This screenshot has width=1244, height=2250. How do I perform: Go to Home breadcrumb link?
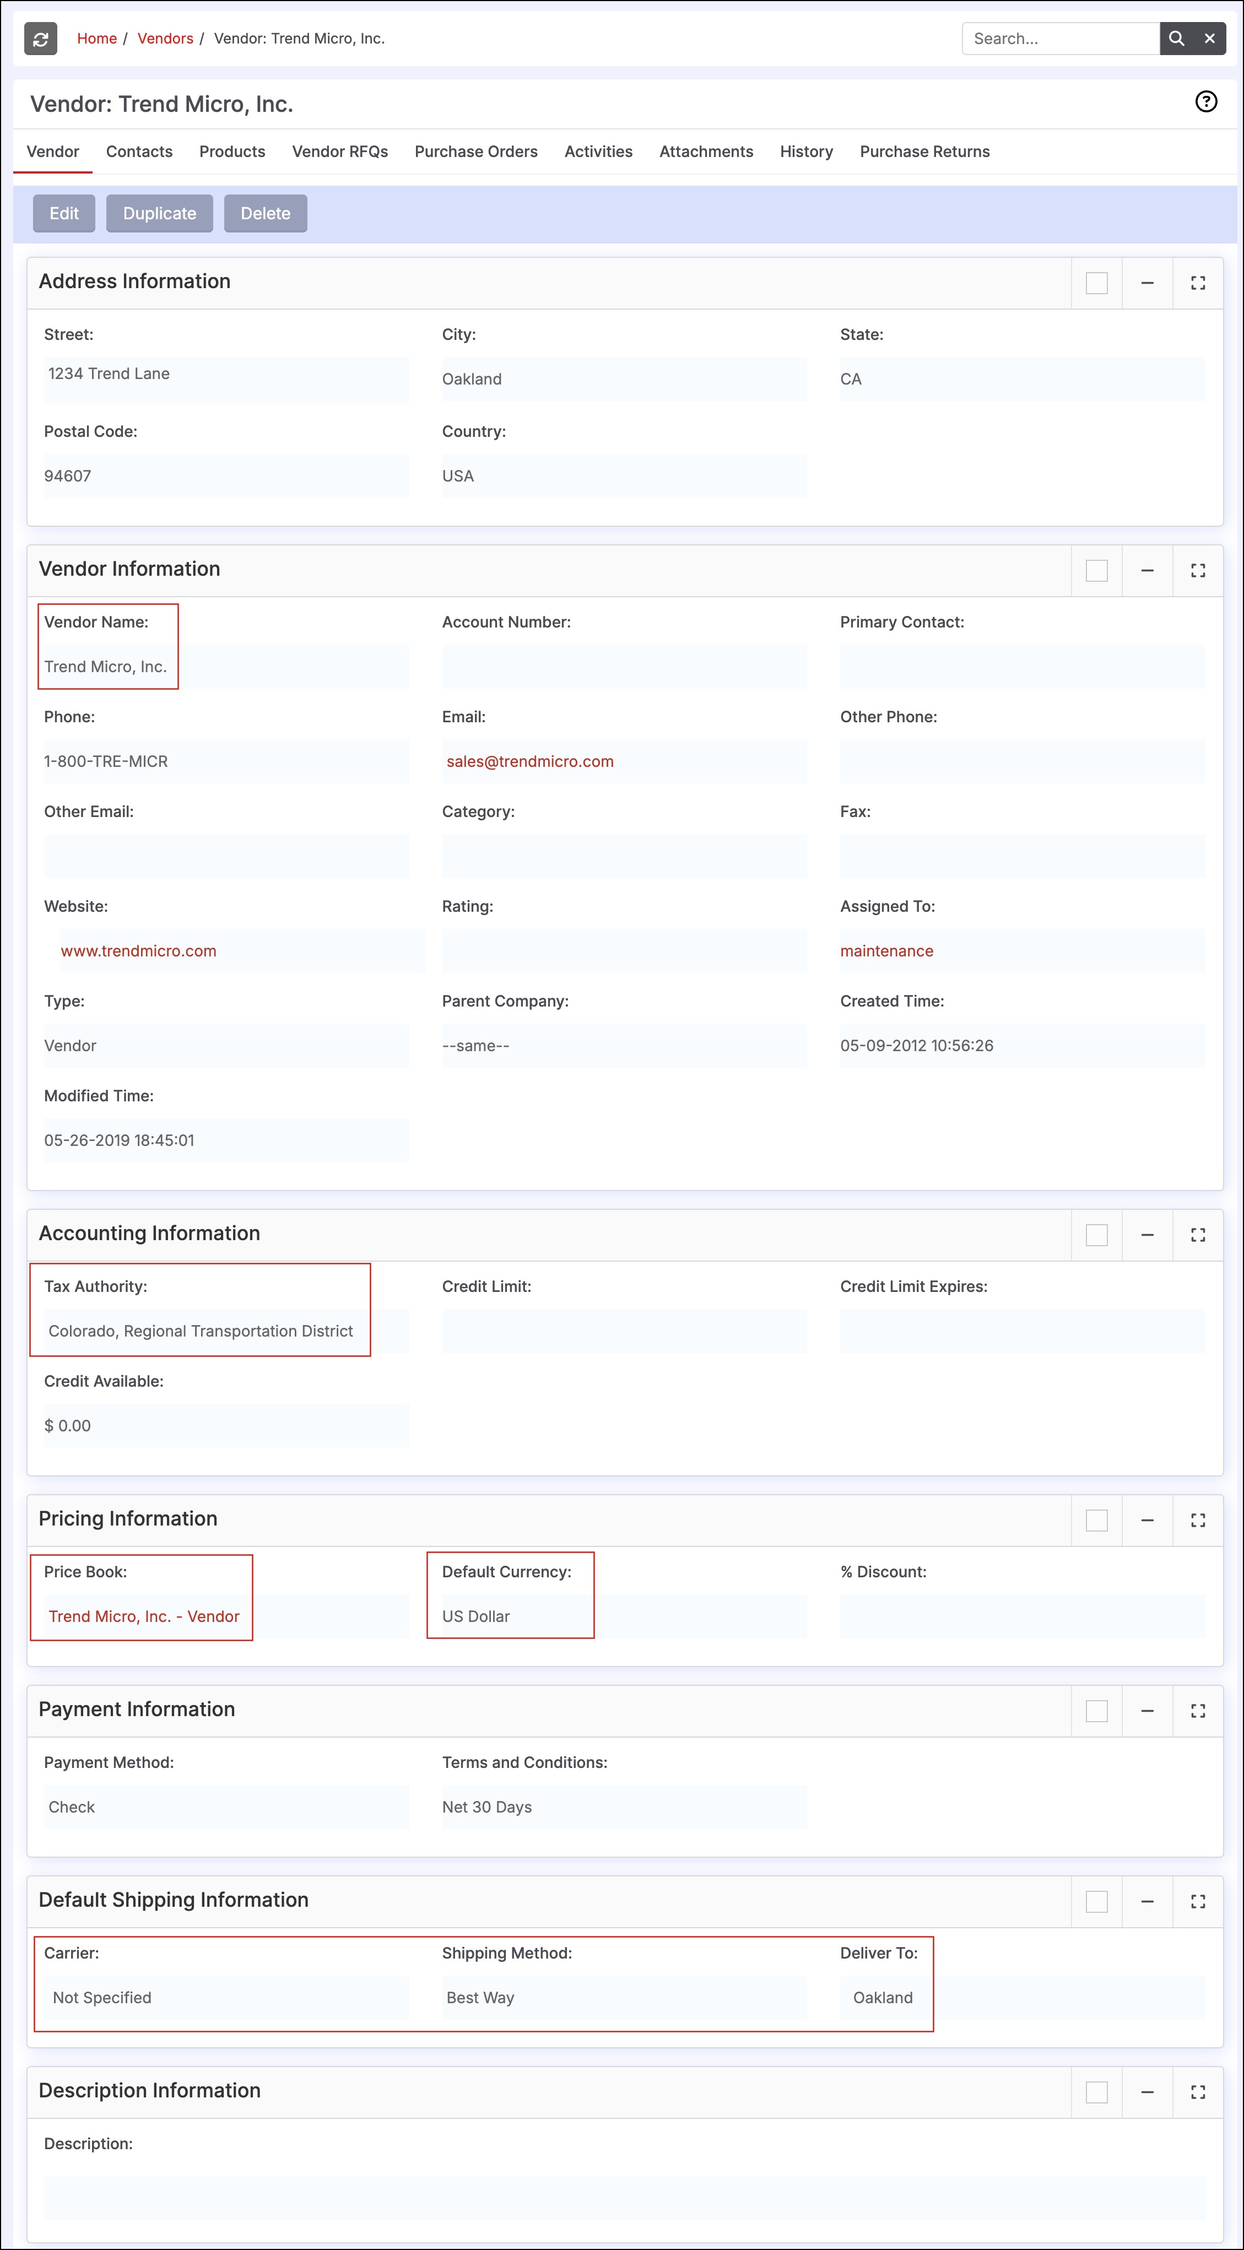pyautogui.click(x=97, y=39)
